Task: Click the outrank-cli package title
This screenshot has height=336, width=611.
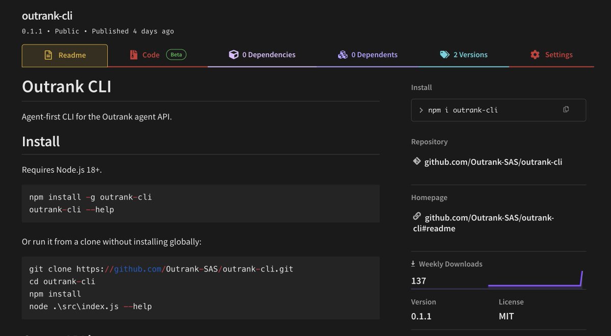Action: point(47,16)
